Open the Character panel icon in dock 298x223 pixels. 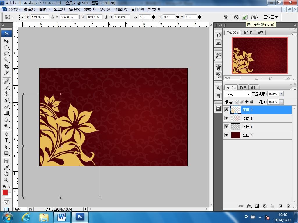(219, 88)
